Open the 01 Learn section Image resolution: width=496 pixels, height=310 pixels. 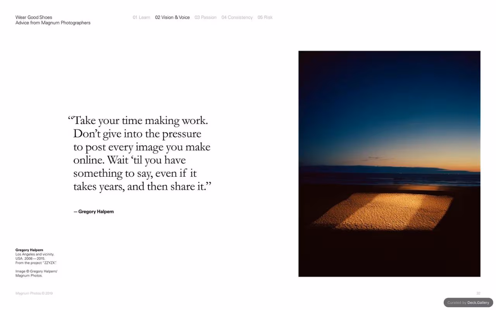141,17
